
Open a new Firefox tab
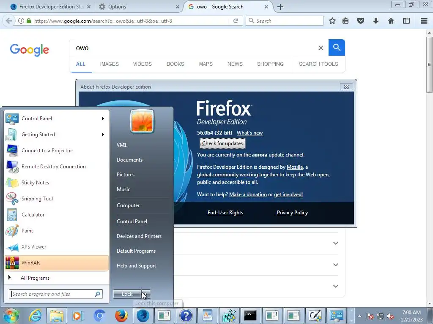pyautogui.click(x=280, y=7)
